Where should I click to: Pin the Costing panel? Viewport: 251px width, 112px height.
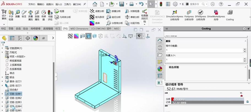pos(249,29)
